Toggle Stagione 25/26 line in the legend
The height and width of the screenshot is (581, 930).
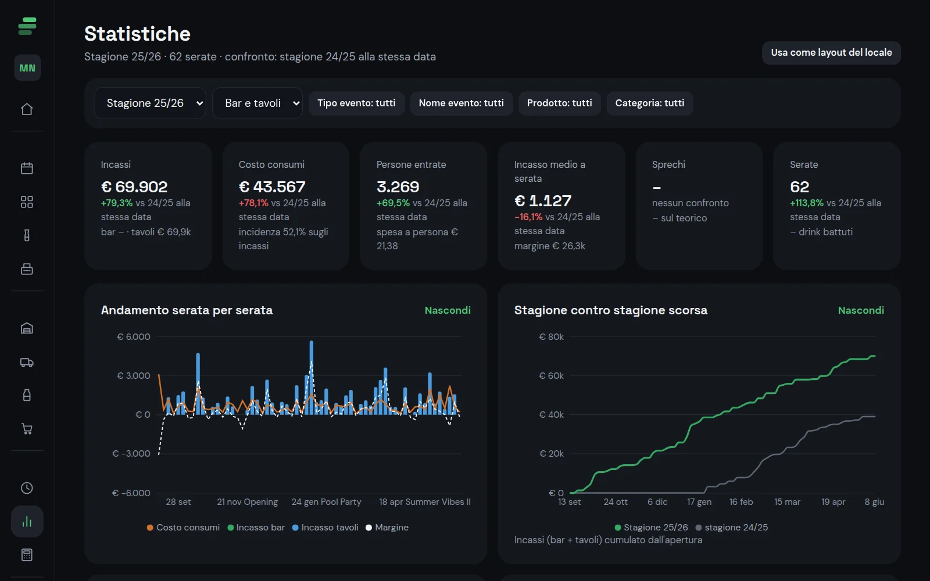(x=652, y=528)
